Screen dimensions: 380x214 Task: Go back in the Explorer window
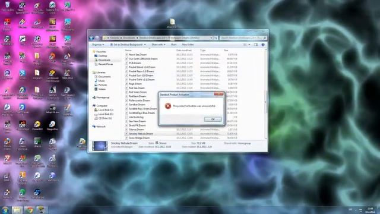(91, 38)
